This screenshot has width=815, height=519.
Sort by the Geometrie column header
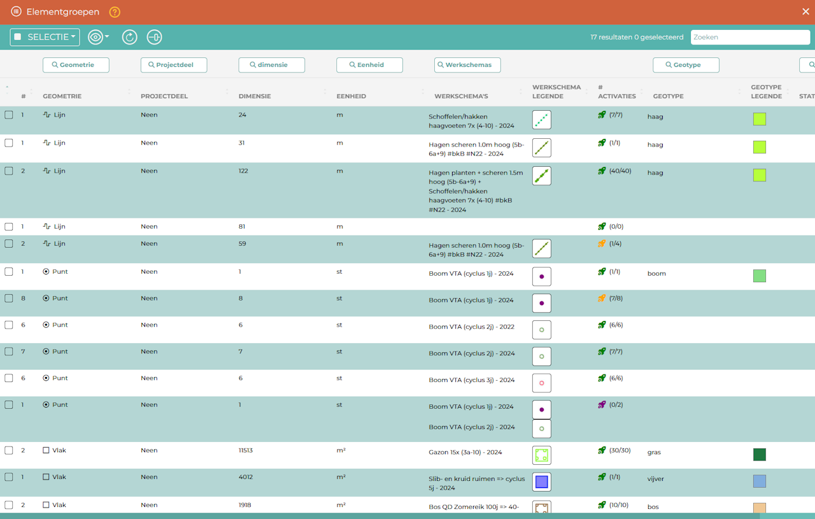62,96
